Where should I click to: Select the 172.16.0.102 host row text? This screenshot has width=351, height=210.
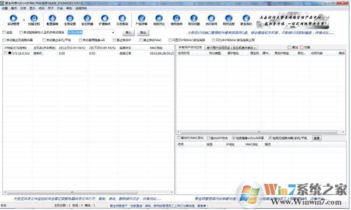tap(21, 54)
